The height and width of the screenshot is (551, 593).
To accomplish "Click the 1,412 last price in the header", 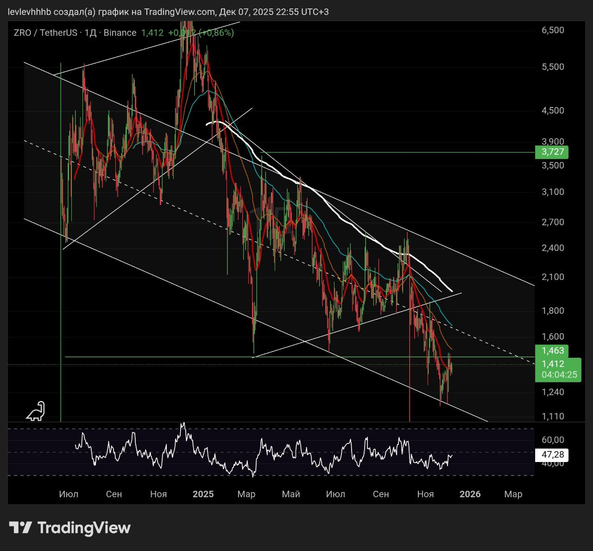I will [152, 33].
